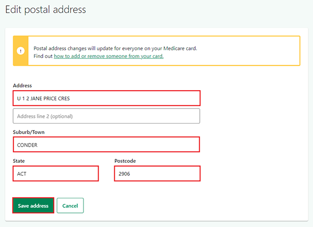Click into the optional Address line 2 field
The image size is (313, 227).
tap(106, 116)
